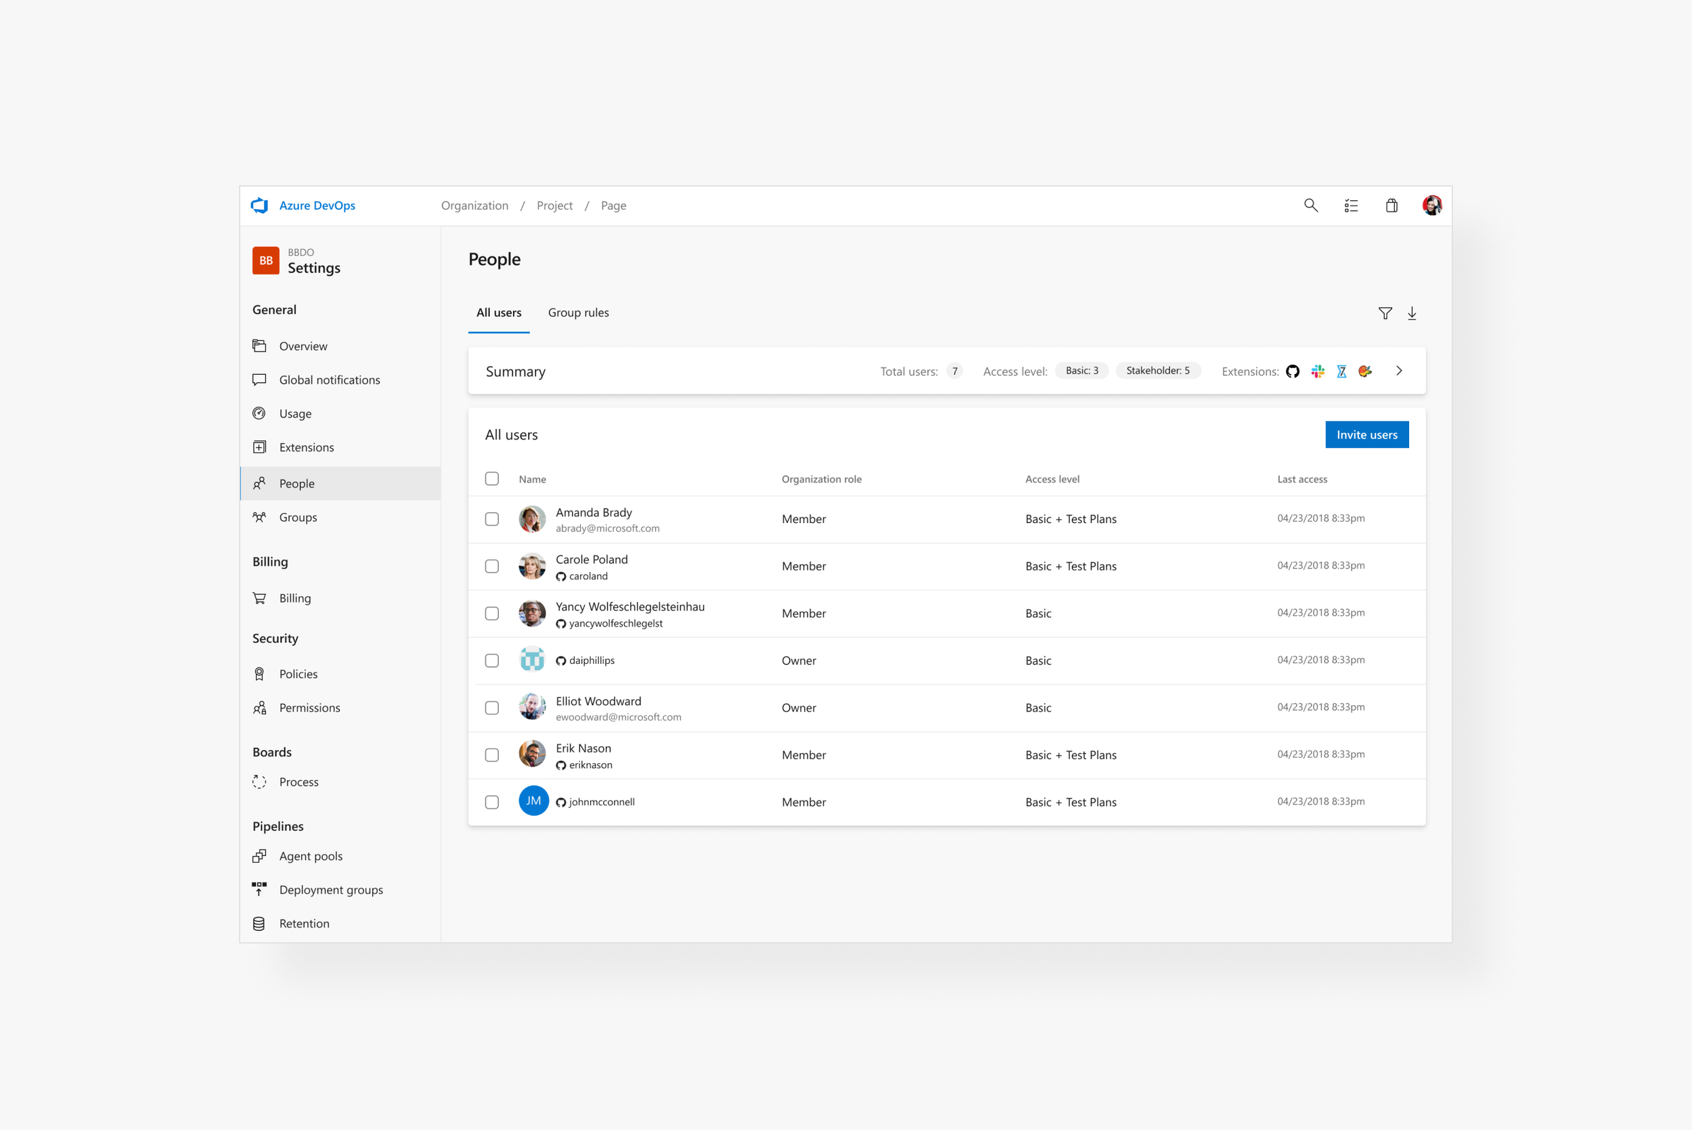Open Deployment groups in the sidebar

[x=340, y=890]
